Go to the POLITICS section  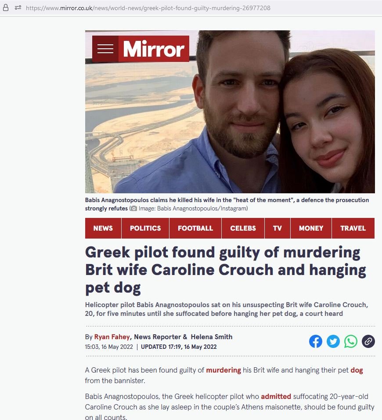[145, 228]
